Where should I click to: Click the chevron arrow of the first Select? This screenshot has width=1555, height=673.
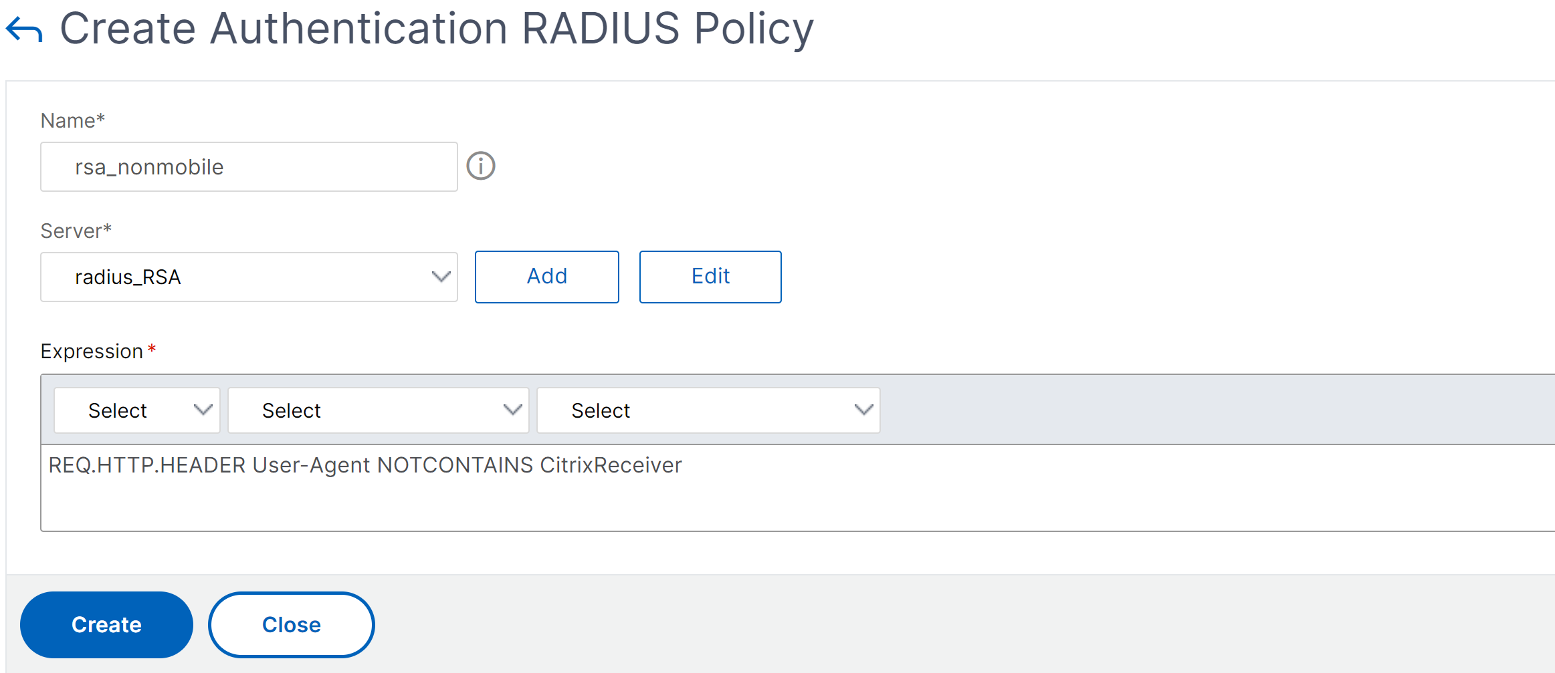(203, 410)
